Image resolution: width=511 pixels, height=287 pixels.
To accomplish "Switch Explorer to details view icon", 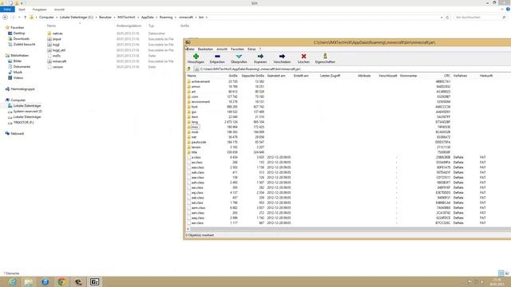I will (501, 273).
